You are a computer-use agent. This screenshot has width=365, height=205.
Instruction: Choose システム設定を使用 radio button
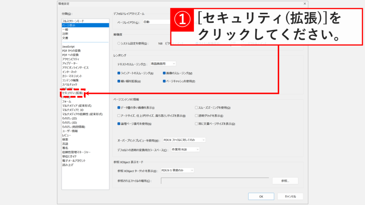pos(119,43)
